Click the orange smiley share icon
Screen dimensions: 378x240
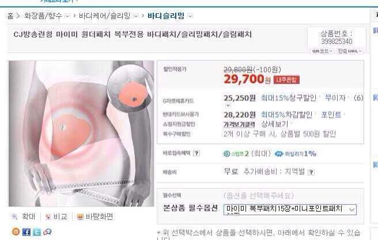click(16, 231)
